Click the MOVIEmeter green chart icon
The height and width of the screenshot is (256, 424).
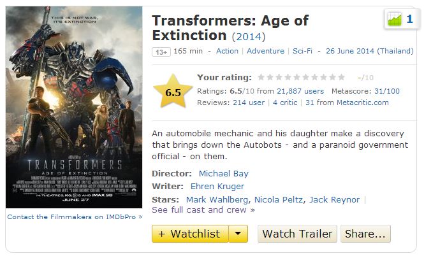[395, 20]
